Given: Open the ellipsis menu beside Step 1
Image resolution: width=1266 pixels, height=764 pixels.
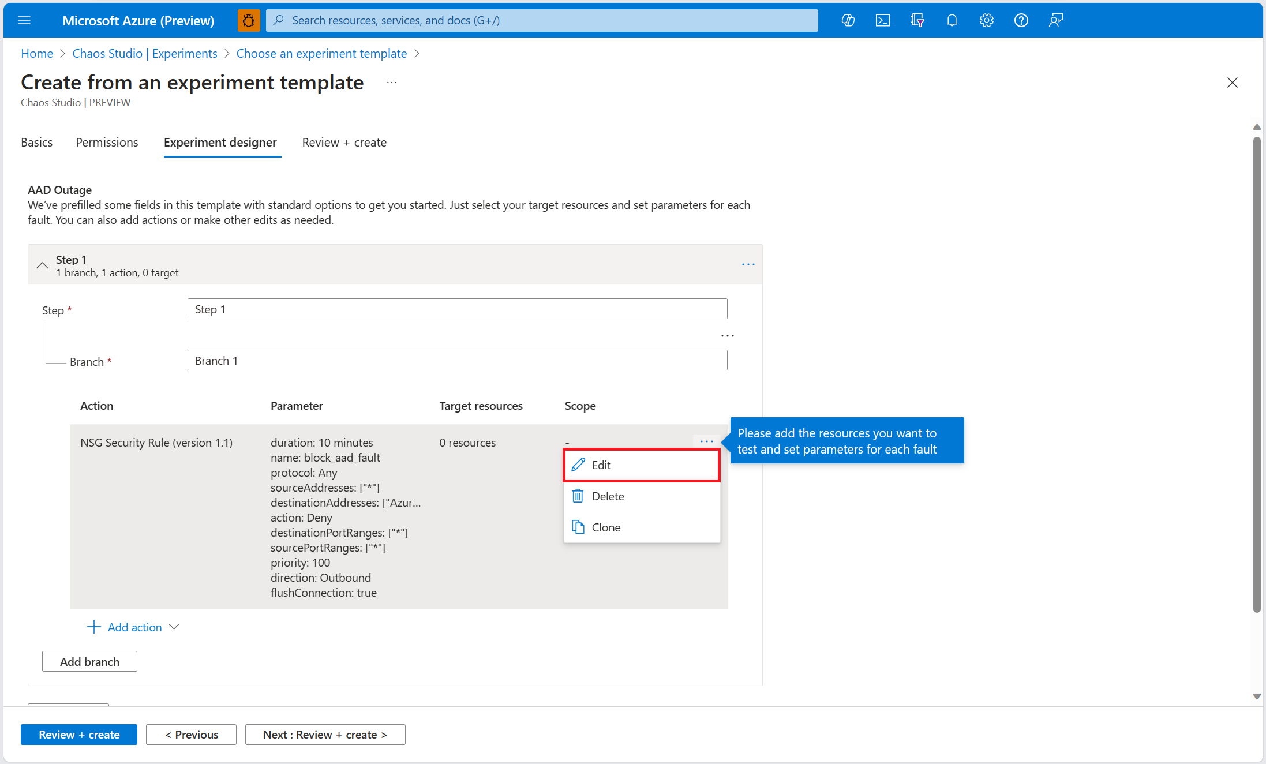Looking at the screenshot, I should tap(748, 264).
